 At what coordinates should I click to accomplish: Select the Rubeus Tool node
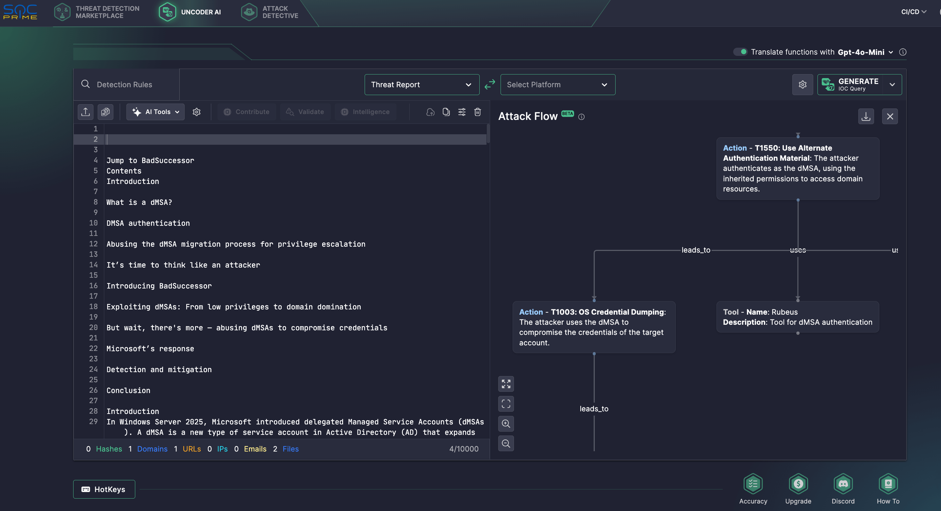tap(798, 317)
